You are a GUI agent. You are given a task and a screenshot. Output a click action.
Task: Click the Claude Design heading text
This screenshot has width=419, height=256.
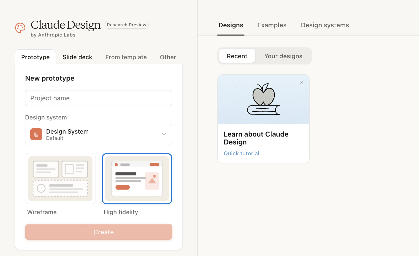[66, 25]
